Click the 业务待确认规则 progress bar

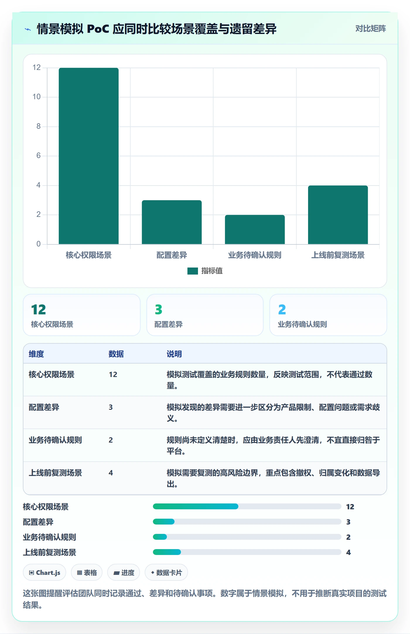click(247, 537)
